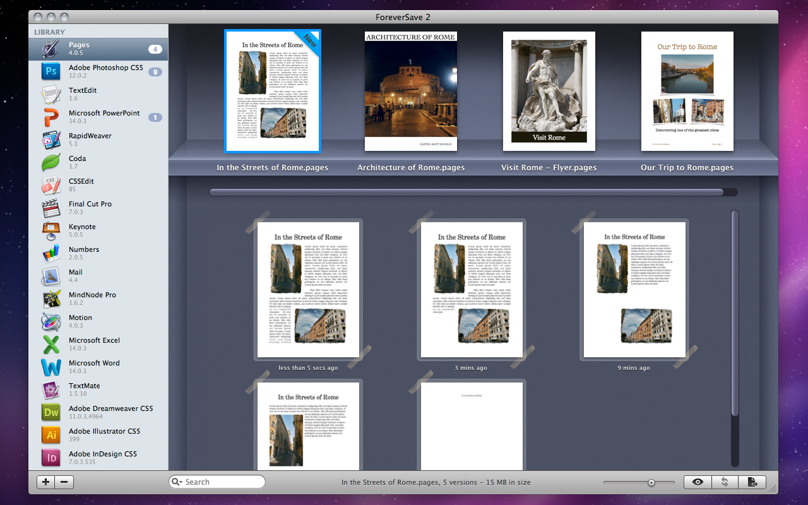The width and height of the screenshot is (808, 505).
Task: Open the search magnifier dropdown arrow
Action: (177, 482)
